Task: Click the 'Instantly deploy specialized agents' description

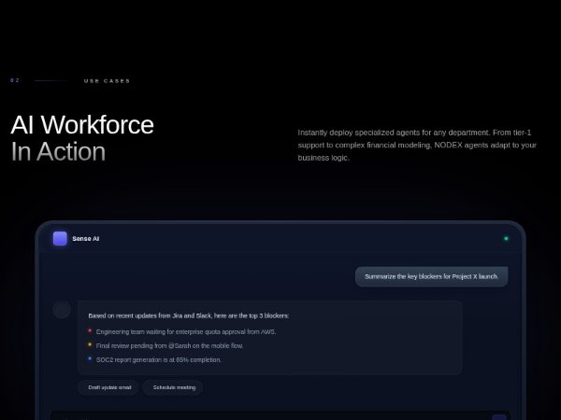Action: tap(417, 145)
